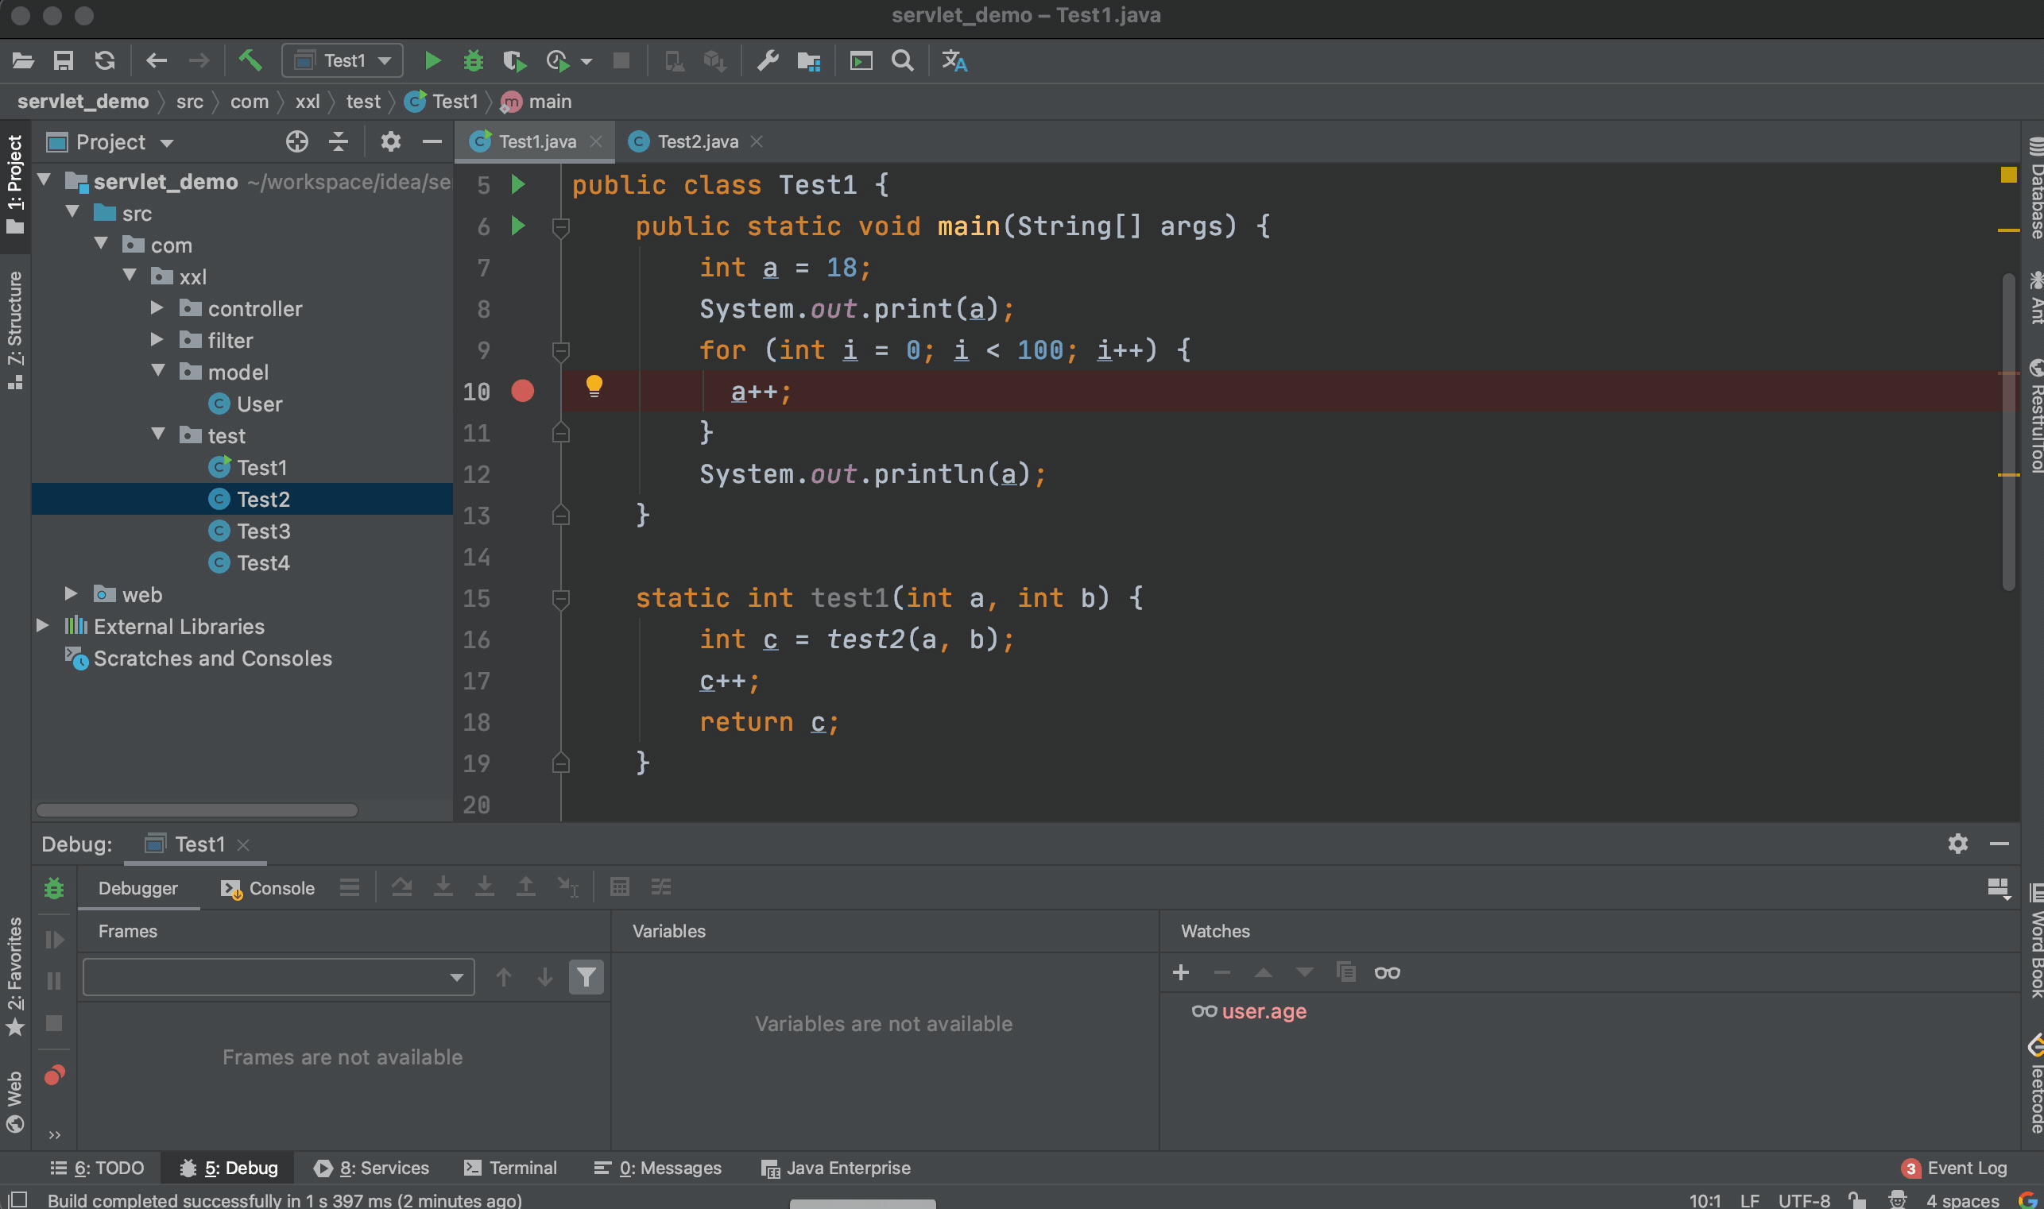Toggle show watches in variables glasses icon
Screen dimensions: 2044x1209
[1386, 972]
